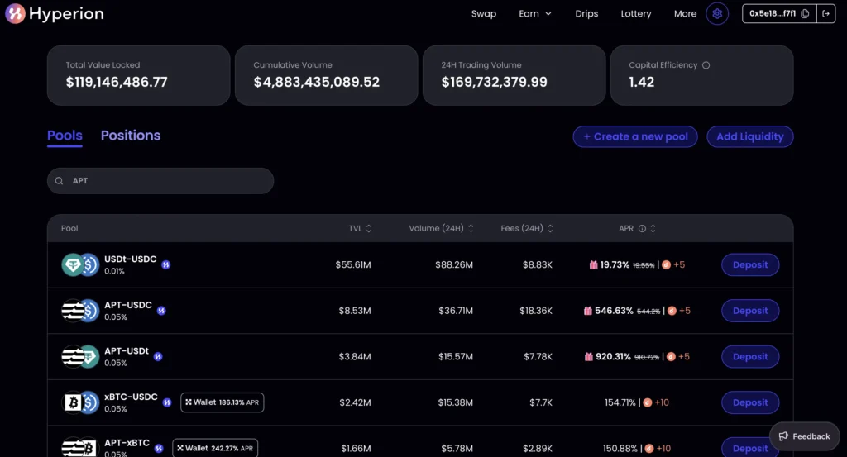Screen dimensions: 847x457
Task: Click the APR column info icon
Action: [x=642, y=228]
